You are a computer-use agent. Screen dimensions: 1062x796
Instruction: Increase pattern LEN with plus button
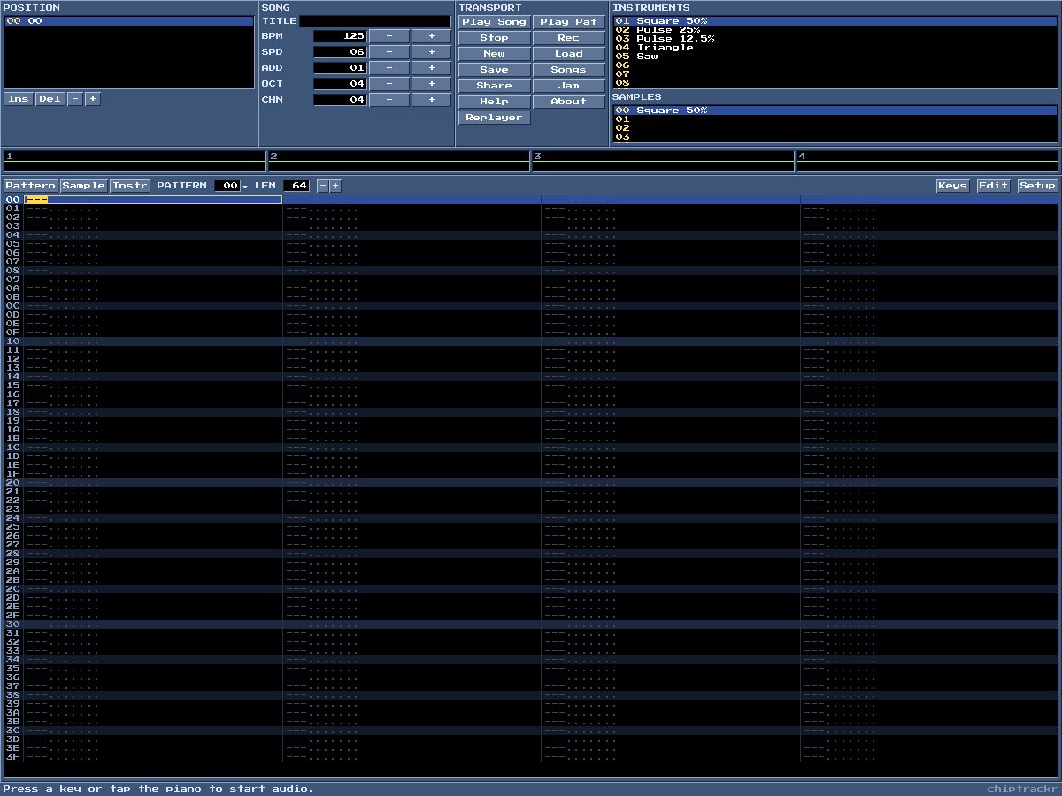click(335, 186)
